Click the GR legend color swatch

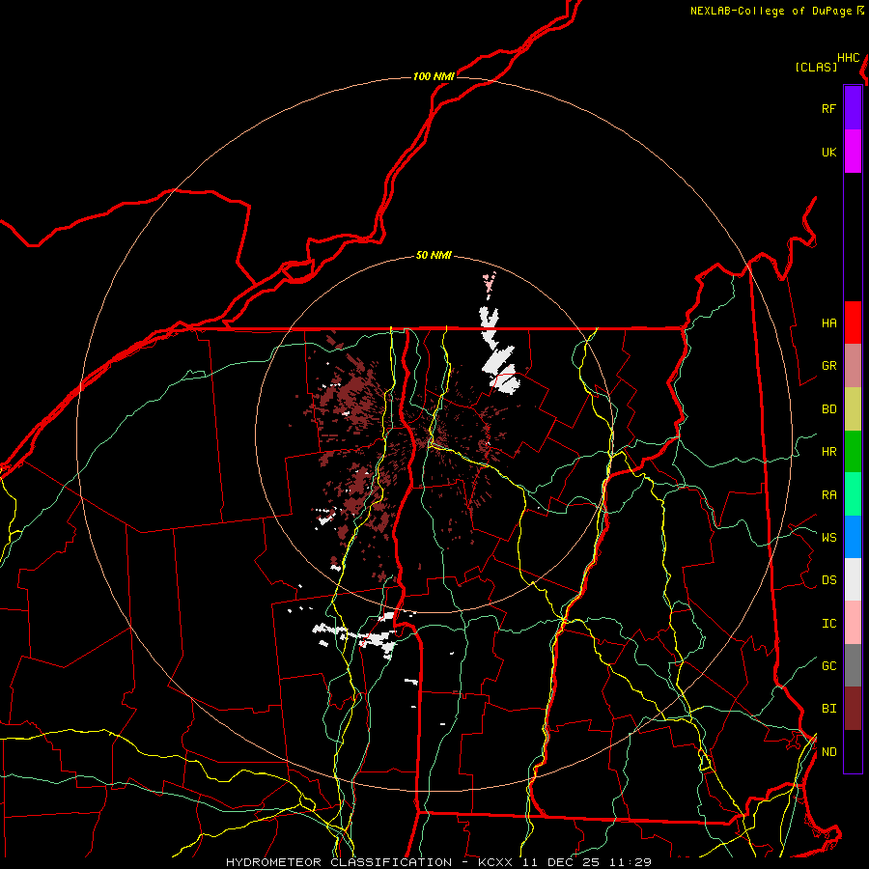pyautogui.click(x=853, y=366)
